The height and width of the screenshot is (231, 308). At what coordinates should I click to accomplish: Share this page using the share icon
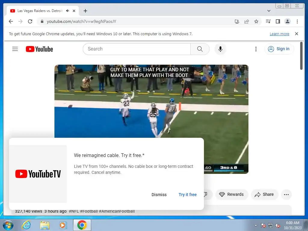(247, 21)
